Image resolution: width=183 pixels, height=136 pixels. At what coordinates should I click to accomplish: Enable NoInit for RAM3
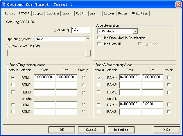click(x=169, y=92)
